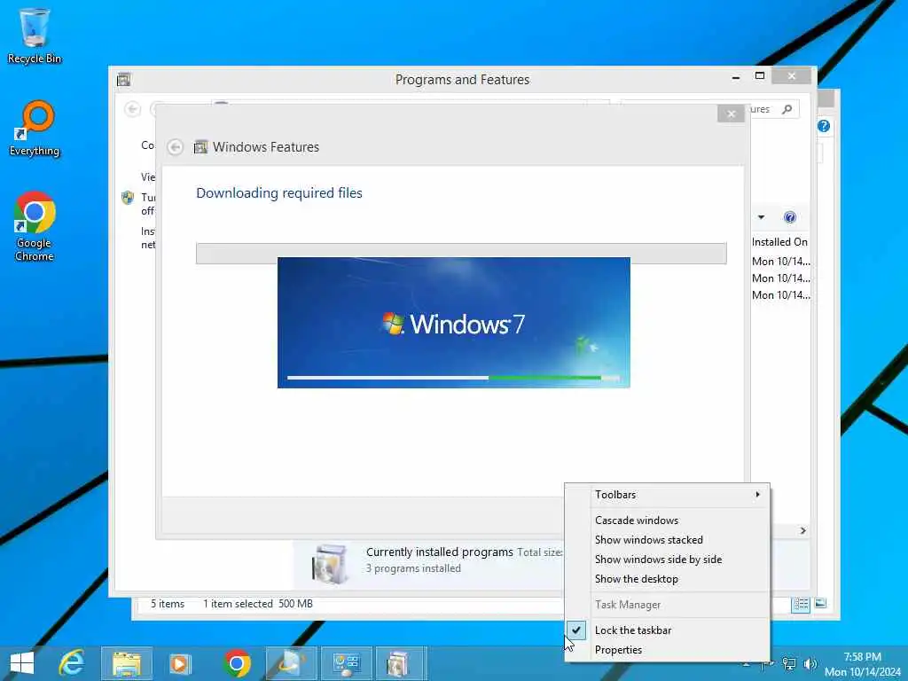Close the Windows Features dialog
Image resolution: width=908 pixels, height=681 pixels.
[731, 113]
